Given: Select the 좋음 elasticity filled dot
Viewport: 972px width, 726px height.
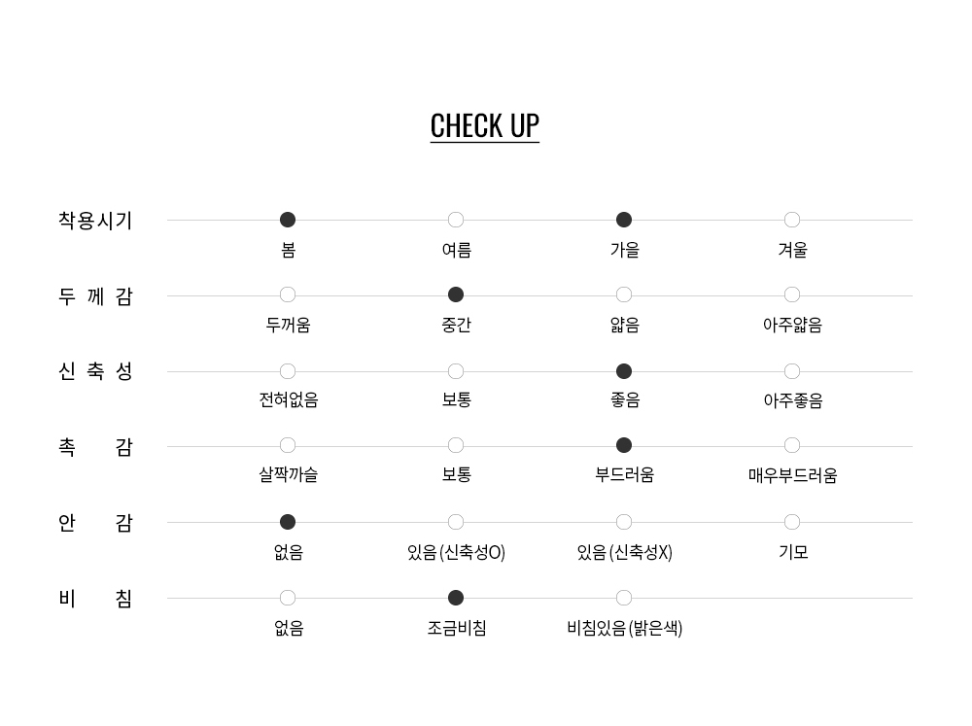Looking at the screenshot, I should coord(624,371).
